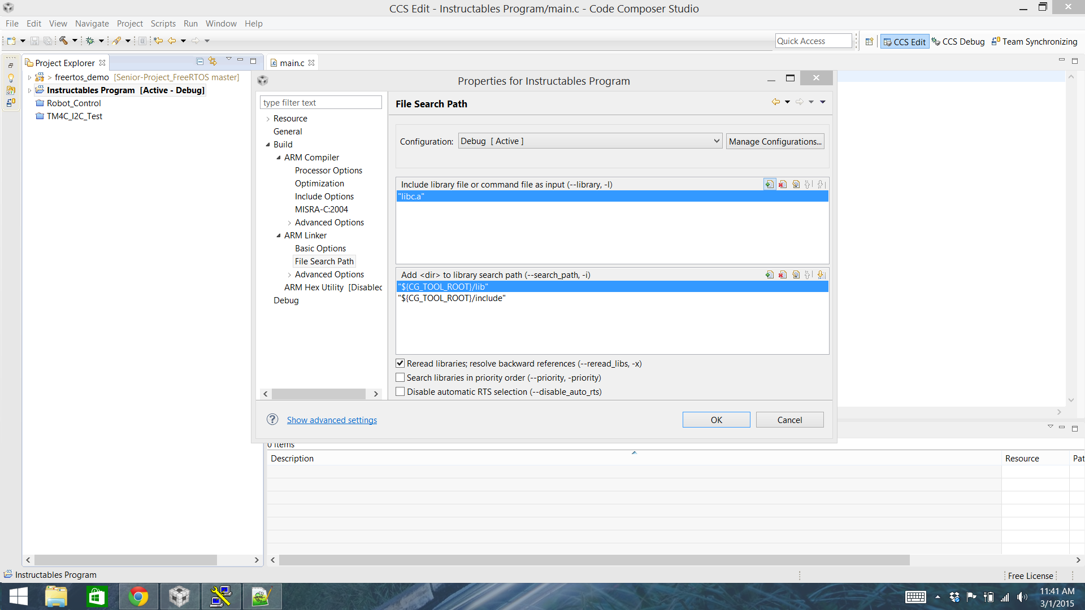Expand the Resource tree node
The height and width of the screenshot is (610, 1085).
pyautogui.click(x=268, y=119)
